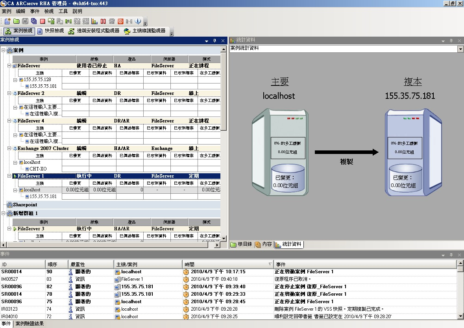Sort events by the 嚴重性 column
Screen dimensions: 464x328
click(91, 264)
